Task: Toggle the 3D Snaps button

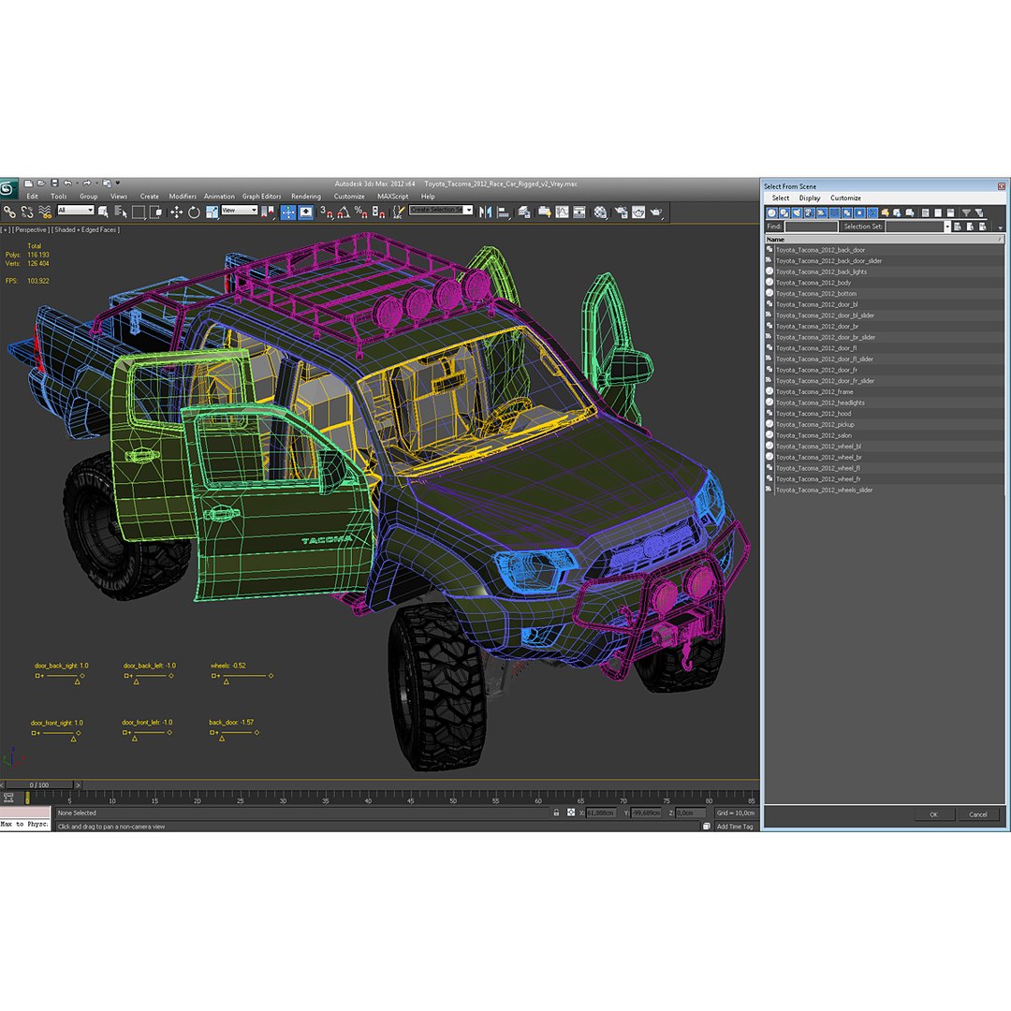Action: 327,212
